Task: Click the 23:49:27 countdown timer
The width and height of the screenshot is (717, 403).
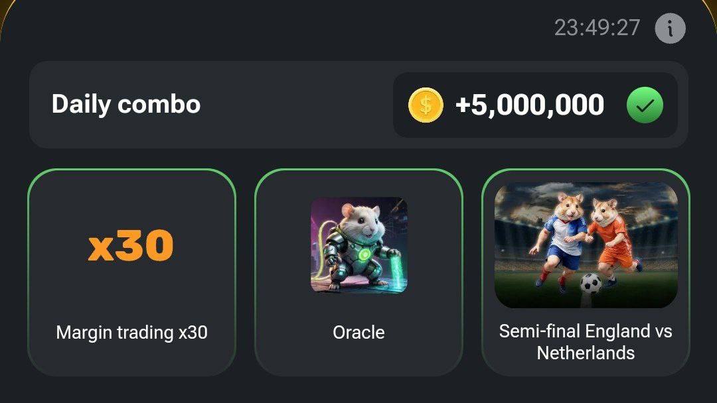Action: [597, 28]
